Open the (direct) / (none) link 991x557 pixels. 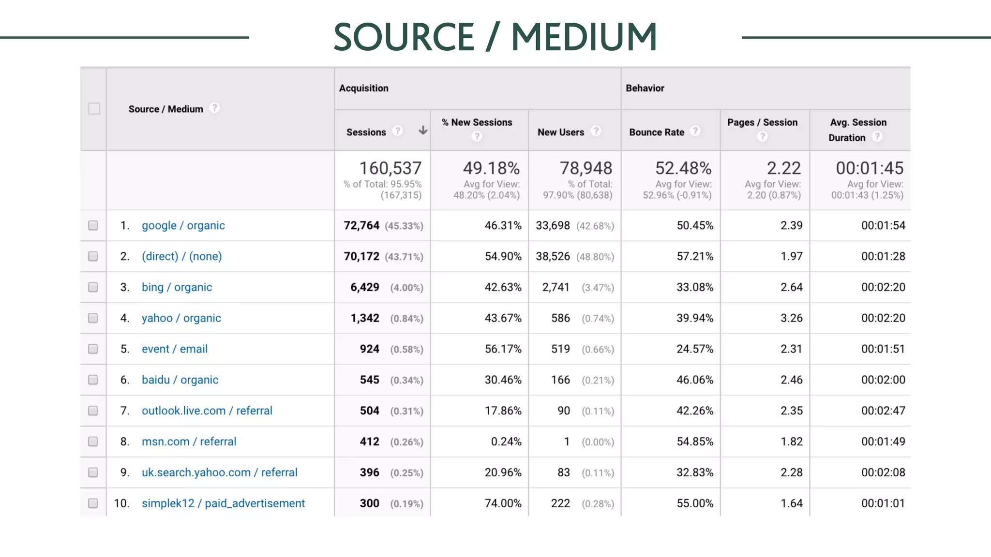click(x=181, y=256)
